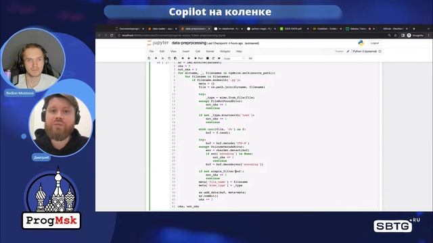Click the zoom magnifier in address bar

pos(389,35)
